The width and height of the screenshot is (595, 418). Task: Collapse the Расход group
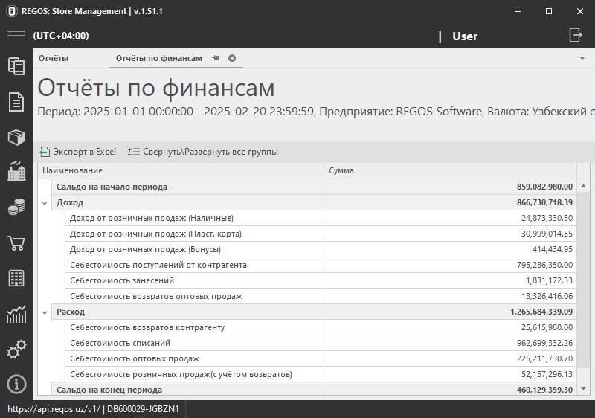[45, 312]
